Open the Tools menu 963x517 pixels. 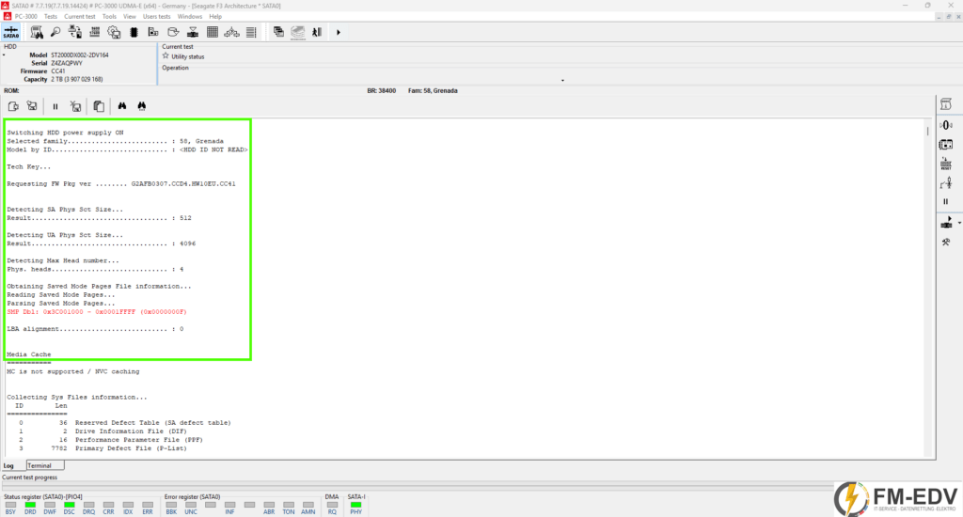pyautogui.click(x=109, y=17)
